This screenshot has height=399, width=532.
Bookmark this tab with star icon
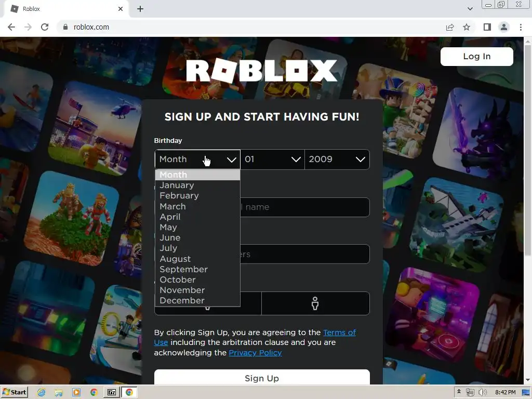[467, 27]
